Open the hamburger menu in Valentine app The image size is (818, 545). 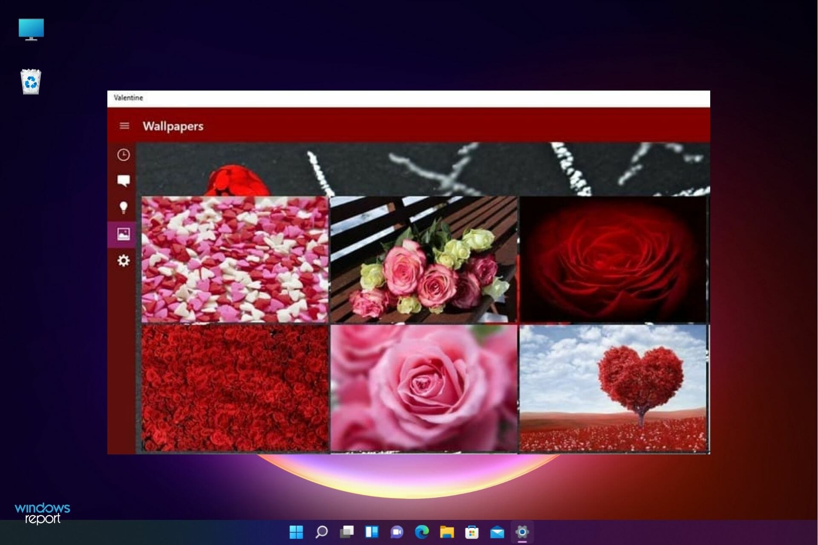point(124,126)
